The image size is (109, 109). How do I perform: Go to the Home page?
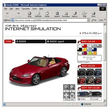coord(47,15)
